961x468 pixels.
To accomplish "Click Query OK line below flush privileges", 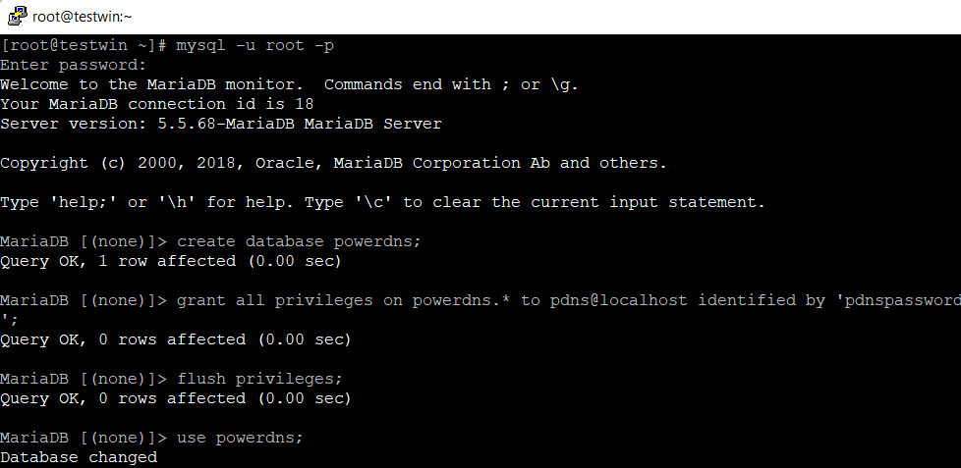I will coord(175,398).
